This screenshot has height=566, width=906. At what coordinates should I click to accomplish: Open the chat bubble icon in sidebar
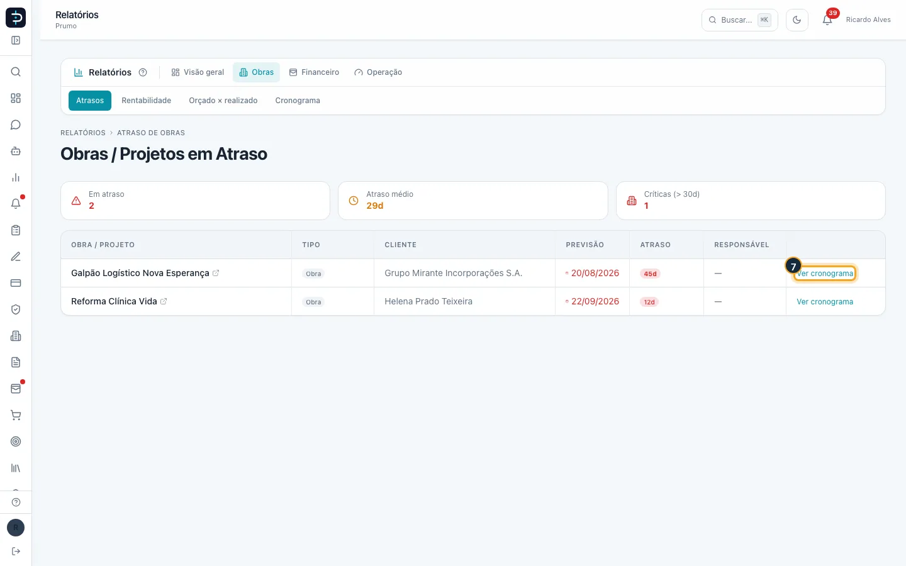pyautogui.click(x=16, y=125)
